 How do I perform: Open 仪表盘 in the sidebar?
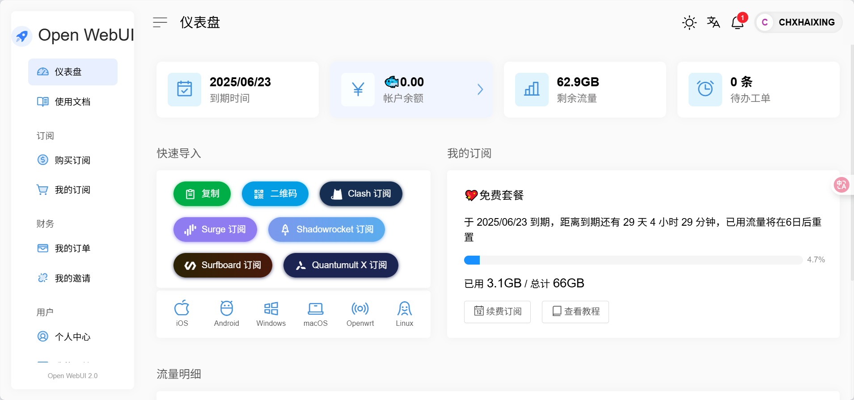click(x=73, y=72)
